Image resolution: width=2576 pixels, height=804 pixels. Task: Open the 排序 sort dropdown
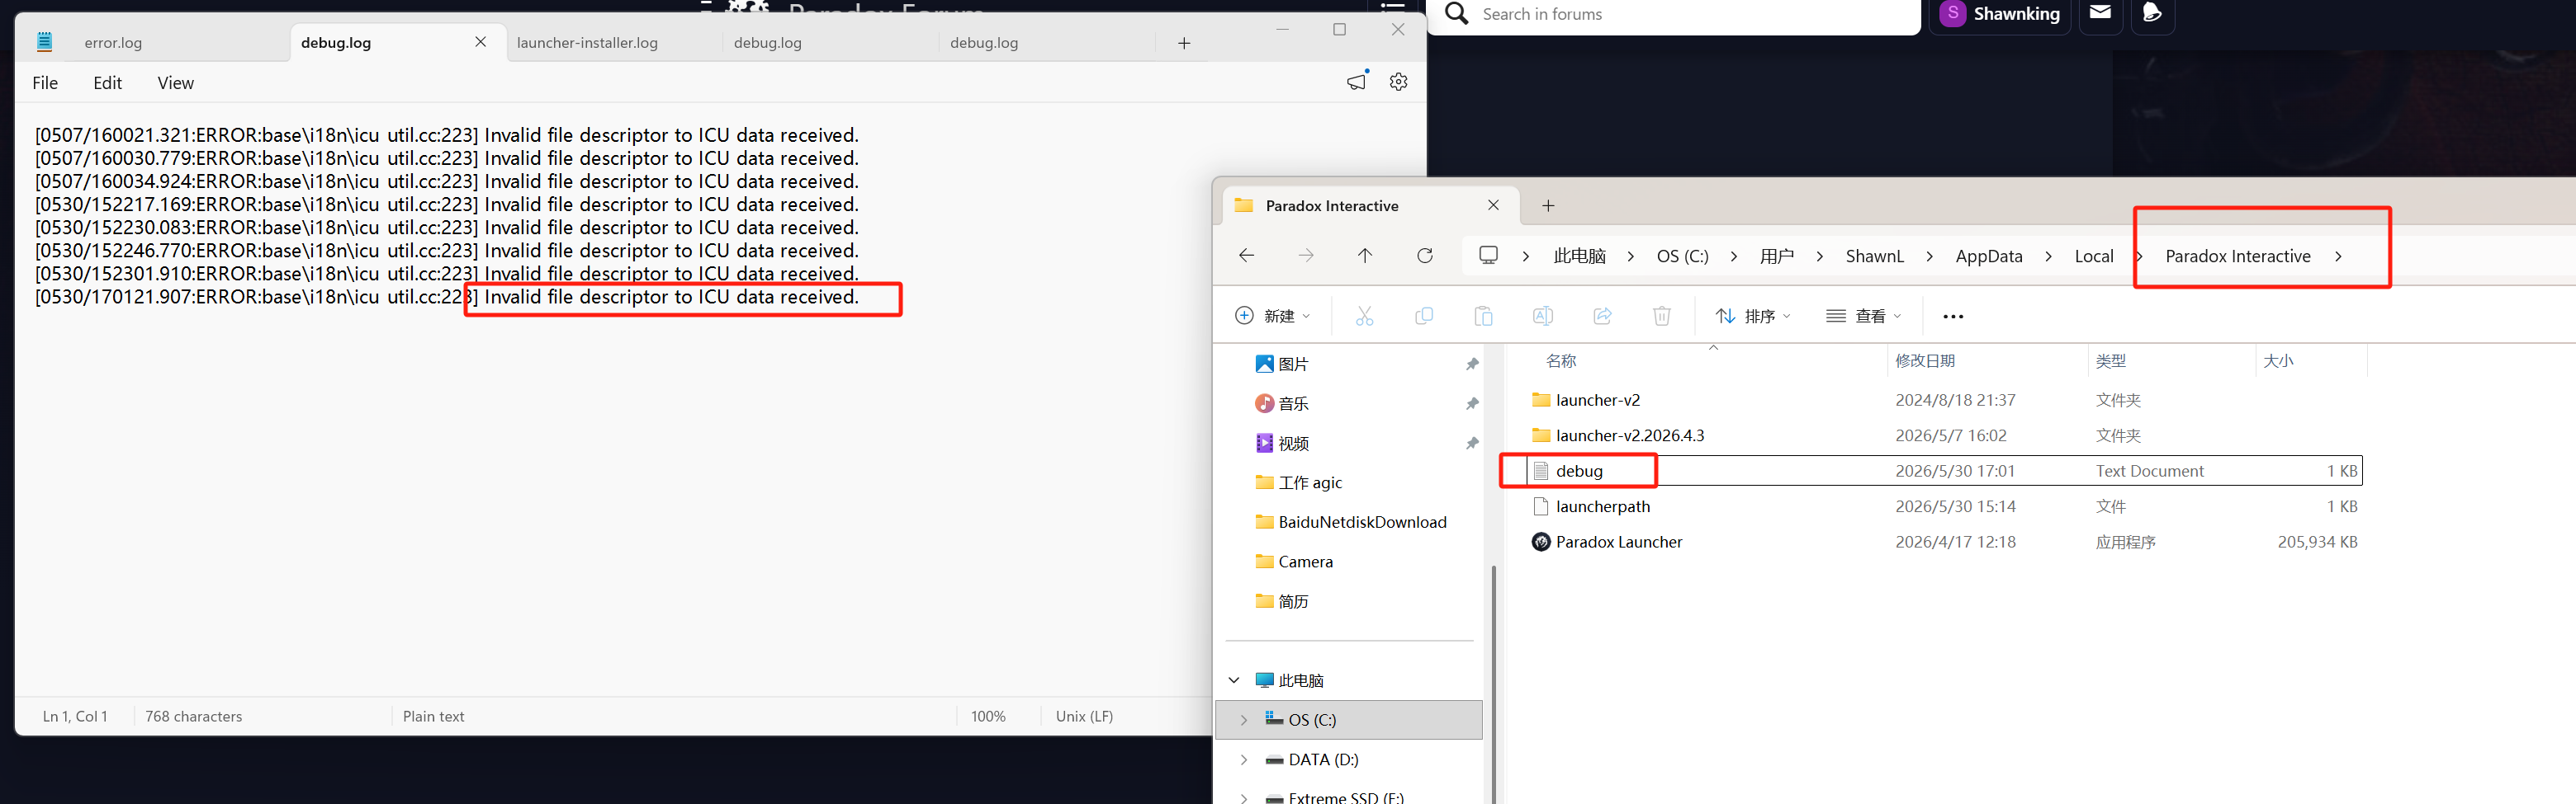tap(1753, 316)
